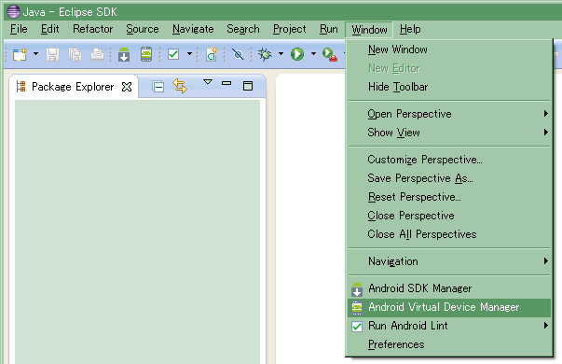Screen dimensions: 562x364
Task: Open the Navigate menu
Action: coord(193,29)
